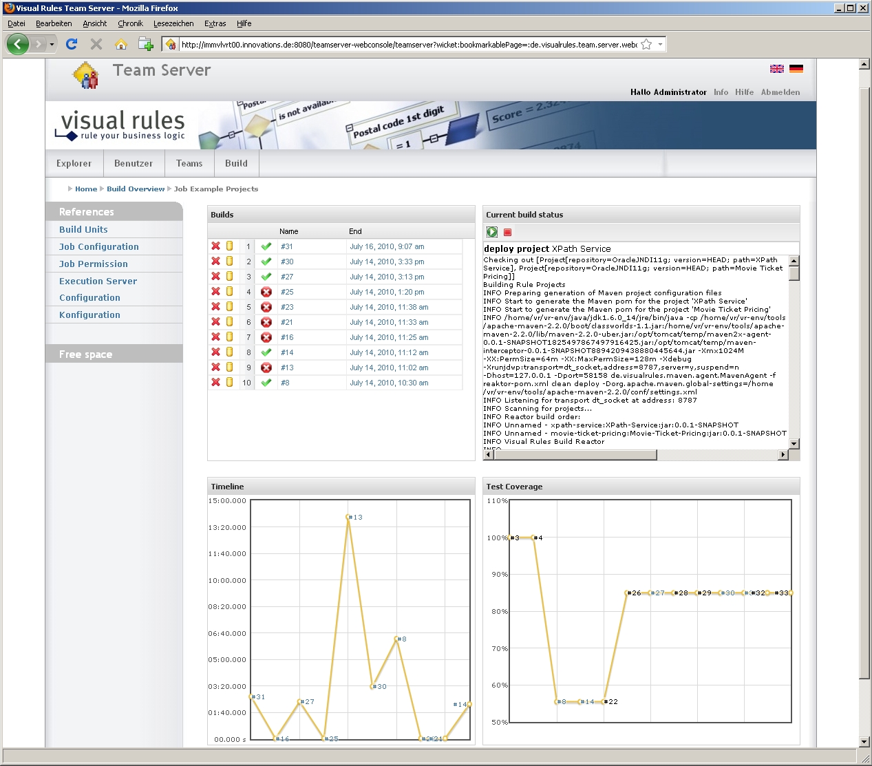Open Build Units in sidebar

83,229
